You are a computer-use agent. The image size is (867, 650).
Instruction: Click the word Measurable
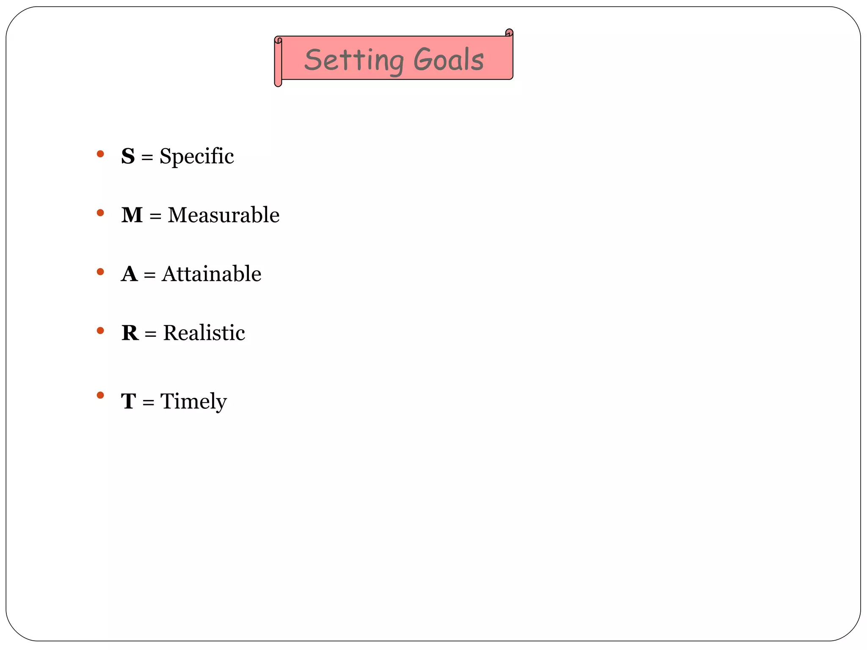(224, 215)
